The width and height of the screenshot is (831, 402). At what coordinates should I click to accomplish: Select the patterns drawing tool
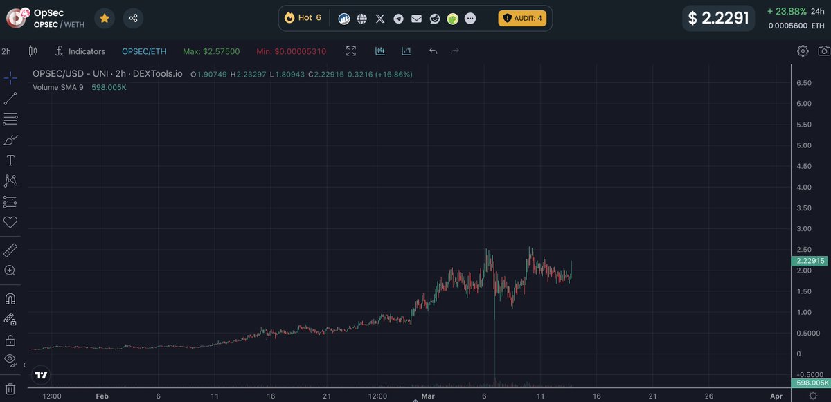coord(10,181)
